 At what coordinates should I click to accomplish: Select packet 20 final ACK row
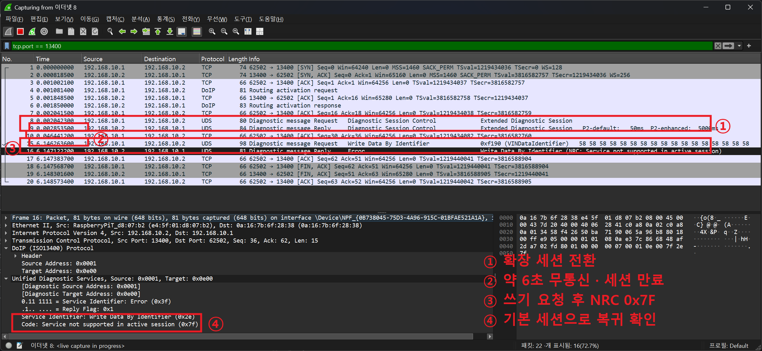(x=381, y=182)
